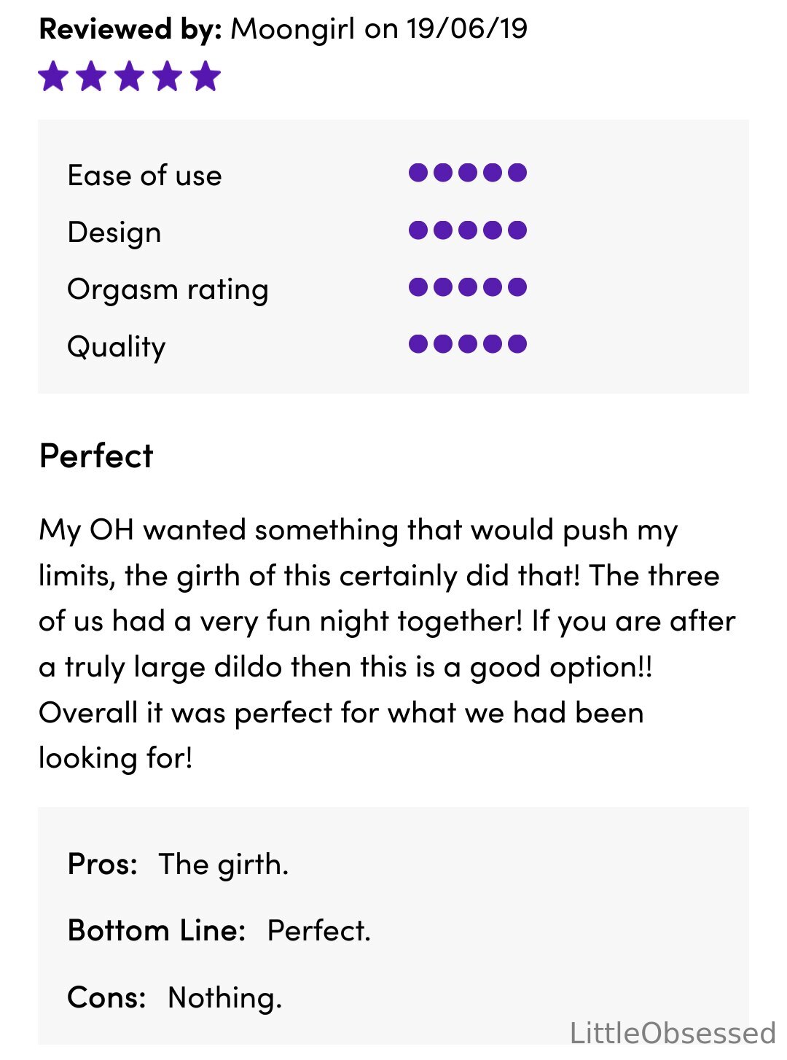This screenshot has width=787, height=1060.
Task: Click middle dot of Orgasm rating row
Action: 468,287
